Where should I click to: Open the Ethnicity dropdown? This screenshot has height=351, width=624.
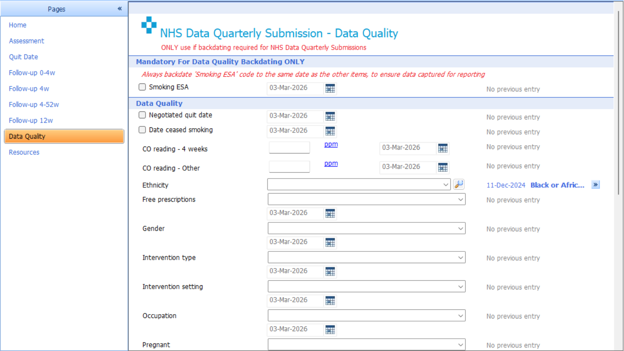[x=359, y=185]
